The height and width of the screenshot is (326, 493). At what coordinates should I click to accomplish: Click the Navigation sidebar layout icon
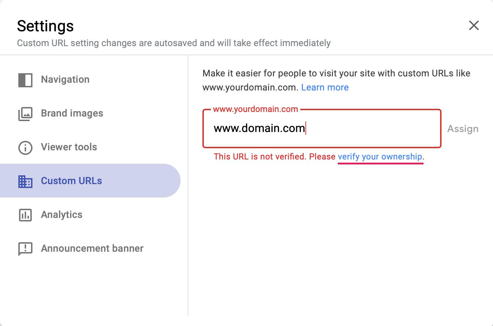click(25, 80)
